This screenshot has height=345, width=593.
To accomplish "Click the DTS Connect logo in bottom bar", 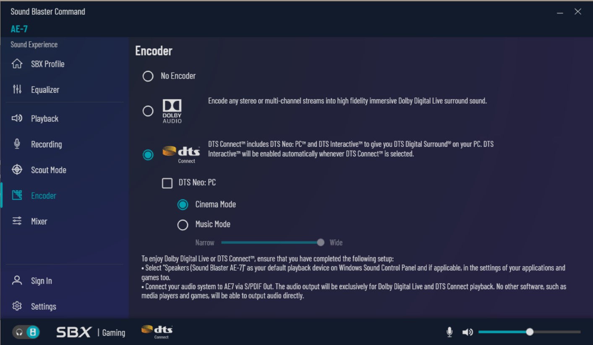I will pos(157,332).
